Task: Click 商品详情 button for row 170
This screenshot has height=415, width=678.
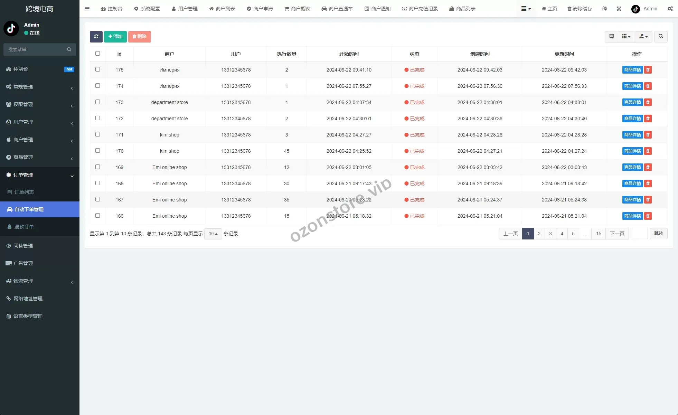Action: point(632,151)
